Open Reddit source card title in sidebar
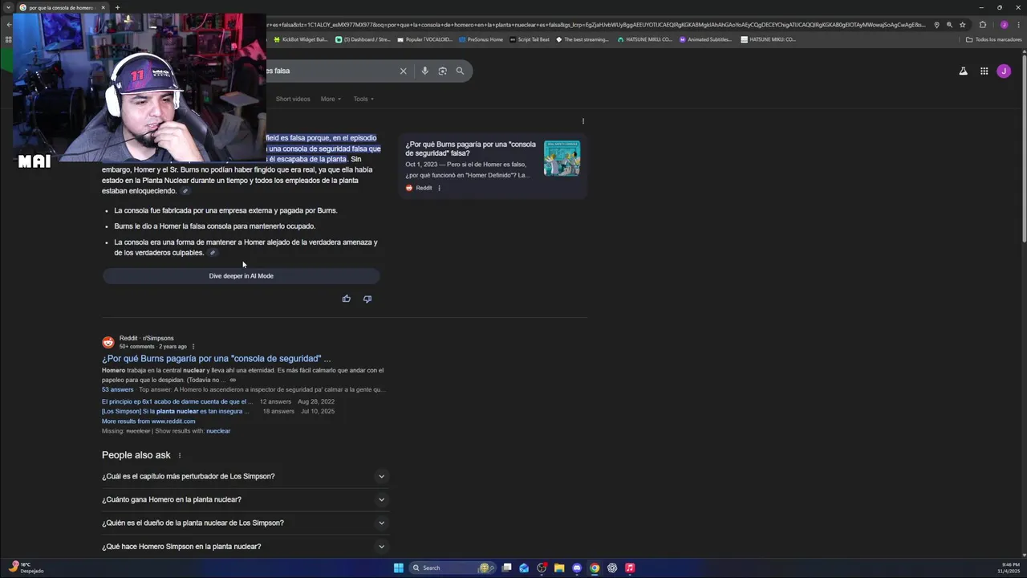Screen dimensions: 1027x578 471,149
